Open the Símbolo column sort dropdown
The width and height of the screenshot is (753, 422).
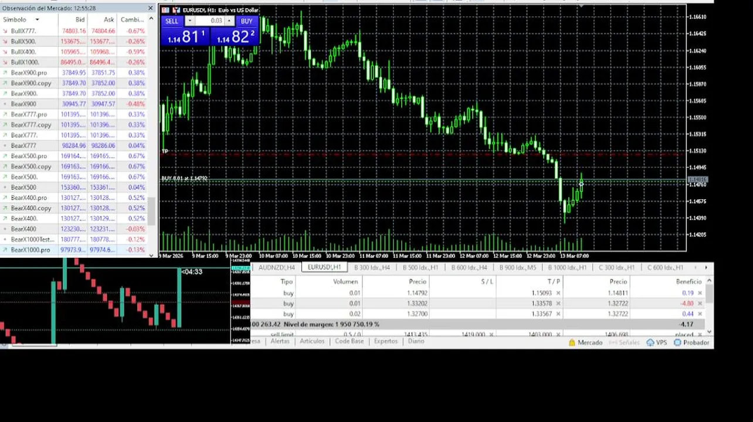tap(37, 20)
